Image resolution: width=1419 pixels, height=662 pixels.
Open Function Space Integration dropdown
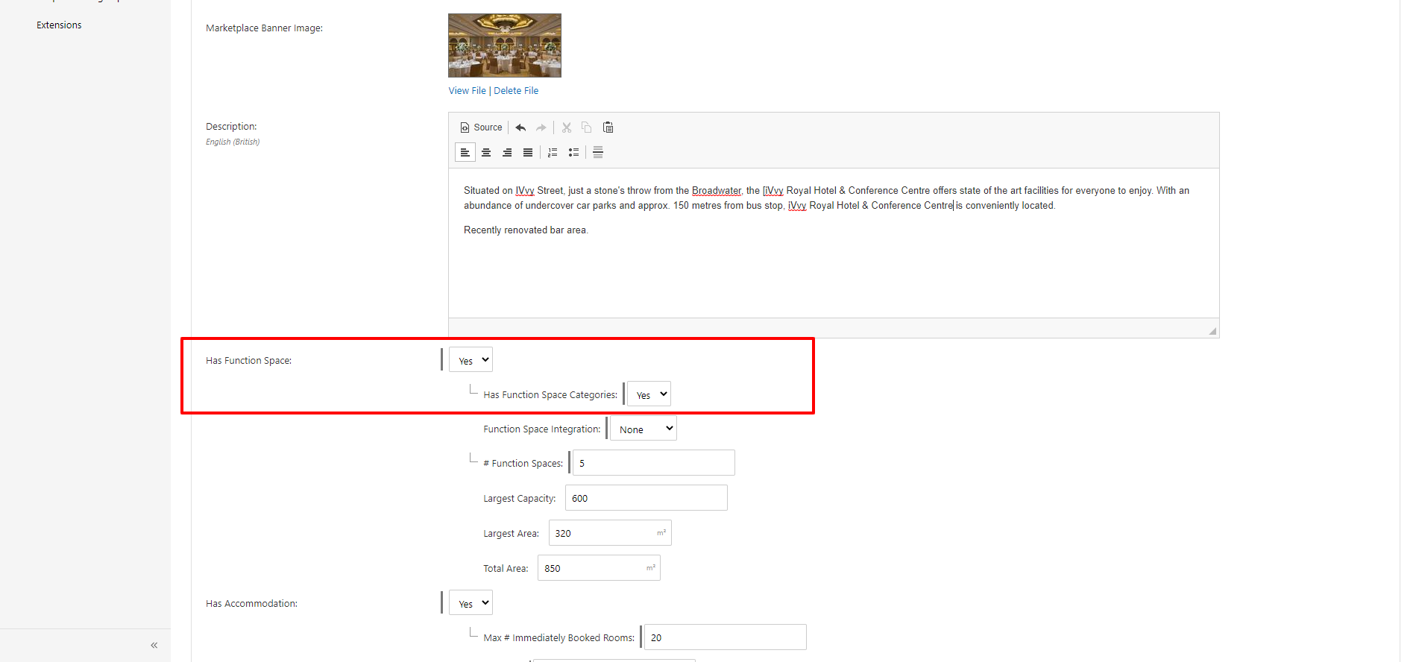[x=644, y=429]
